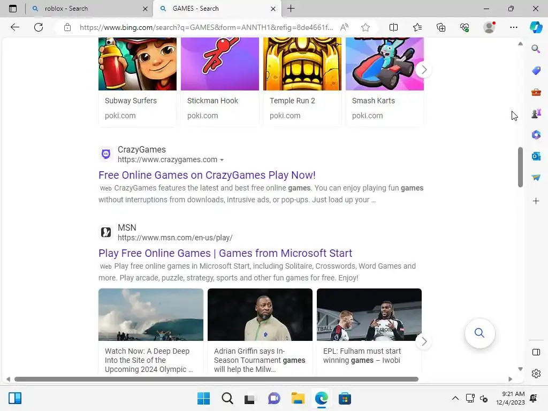
Task: Open Collections icon
Action: coord(441,27)
